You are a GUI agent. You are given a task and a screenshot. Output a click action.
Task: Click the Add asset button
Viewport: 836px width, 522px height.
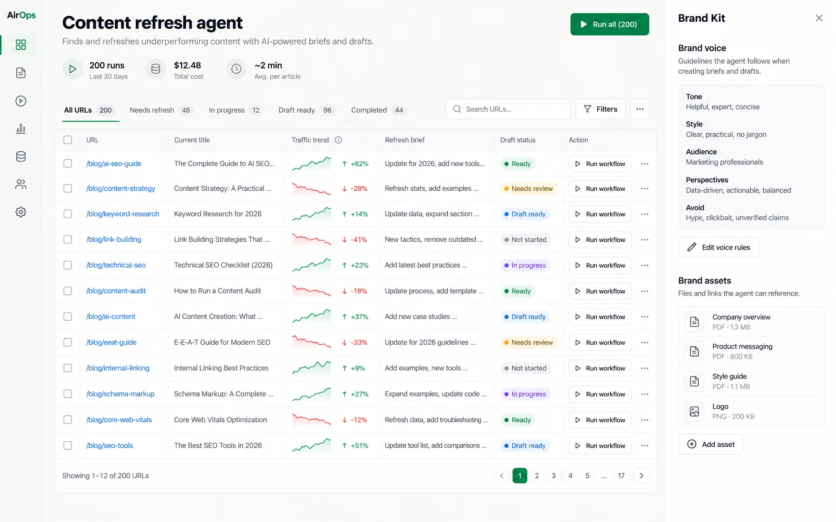(711, 445)
